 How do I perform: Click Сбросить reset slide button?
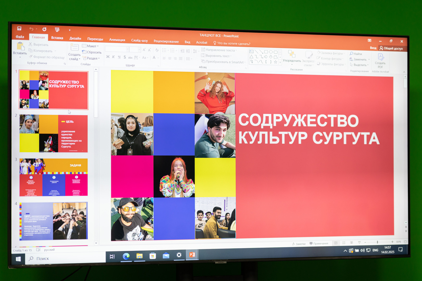(x=92, y=52)
